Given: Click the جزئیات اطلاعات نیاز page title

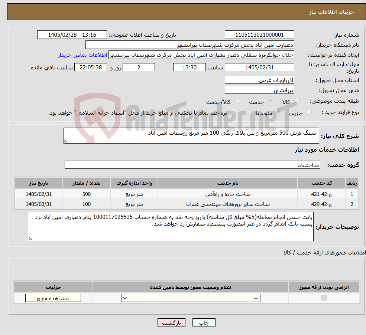Looking at the screenshot, I should point(331,12).
